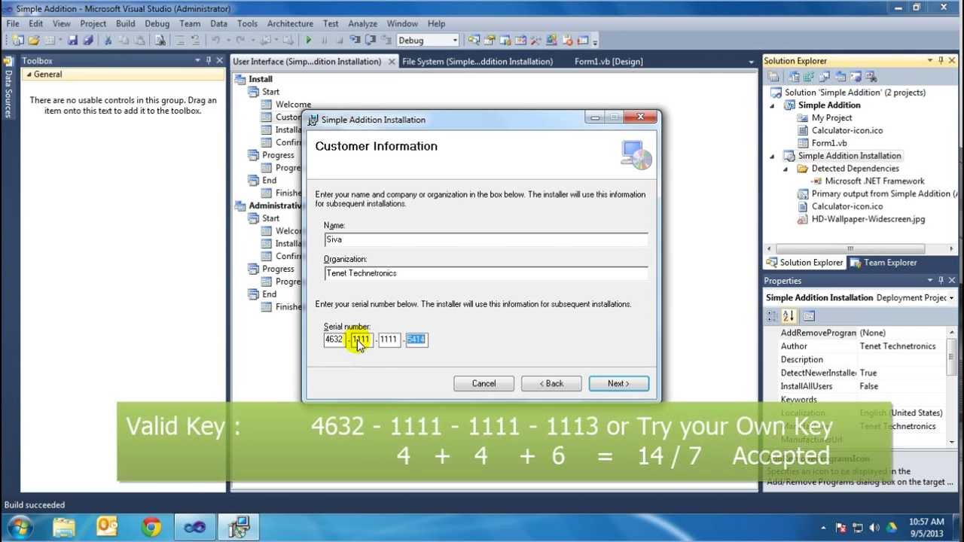This screenshot has height=542, width=964.
Task: Click the Open File toolbar icon
Action: click(34, 40)
